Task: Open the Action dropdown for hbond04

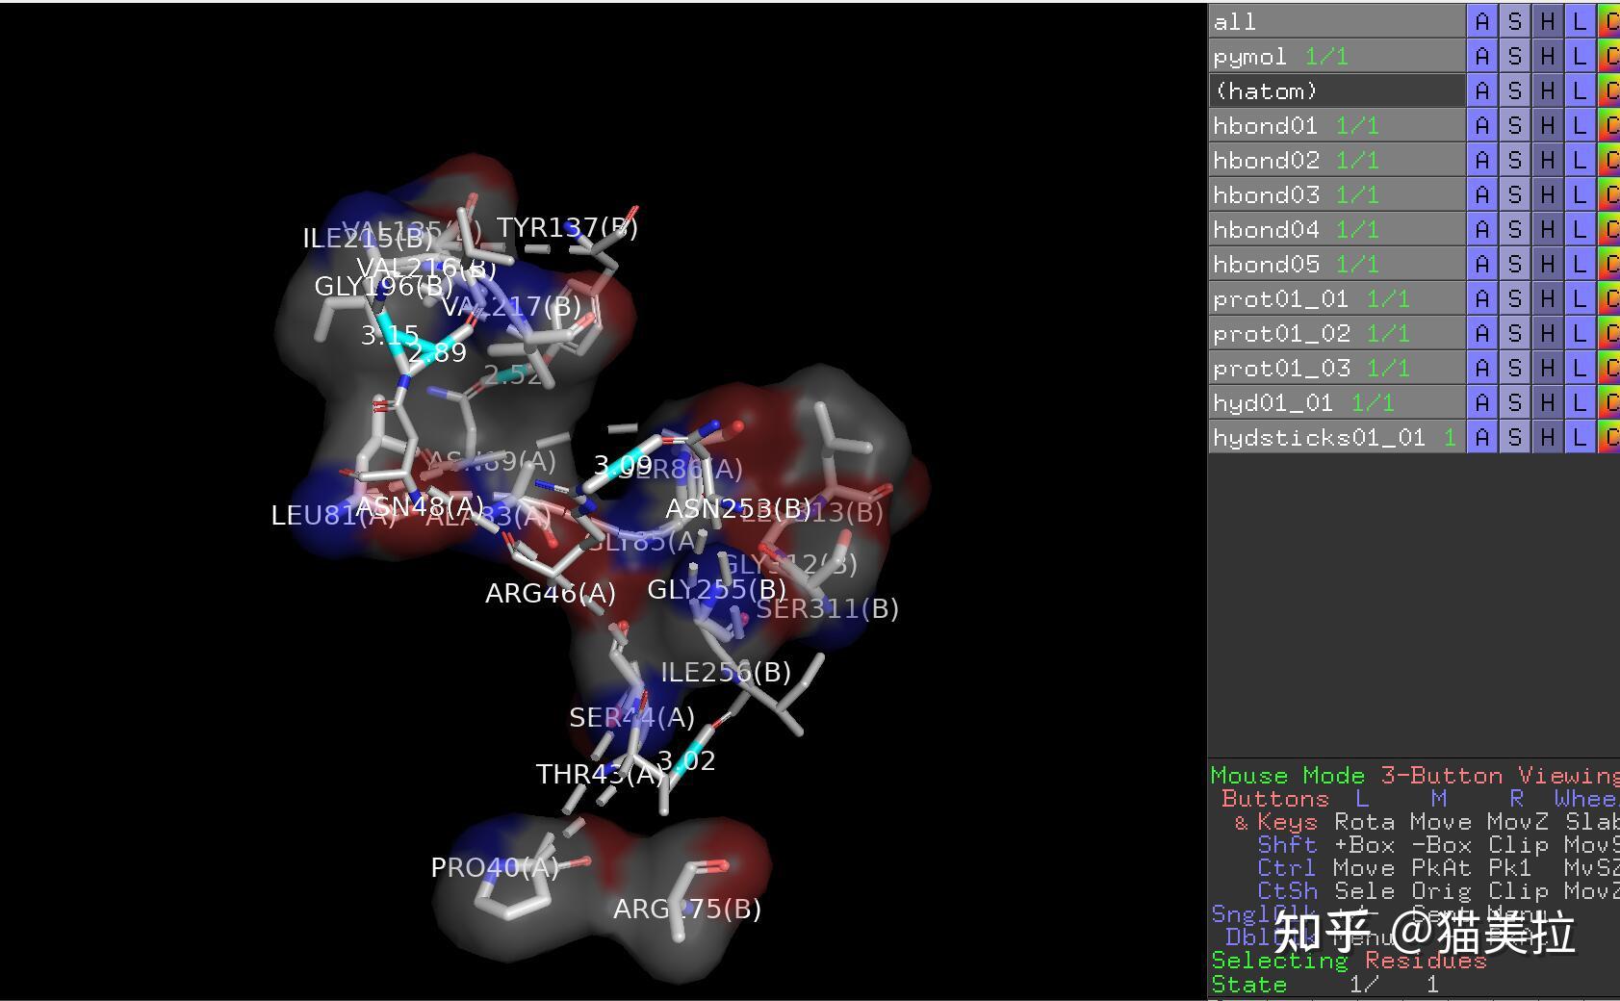Action: (x=1481, y=229)
